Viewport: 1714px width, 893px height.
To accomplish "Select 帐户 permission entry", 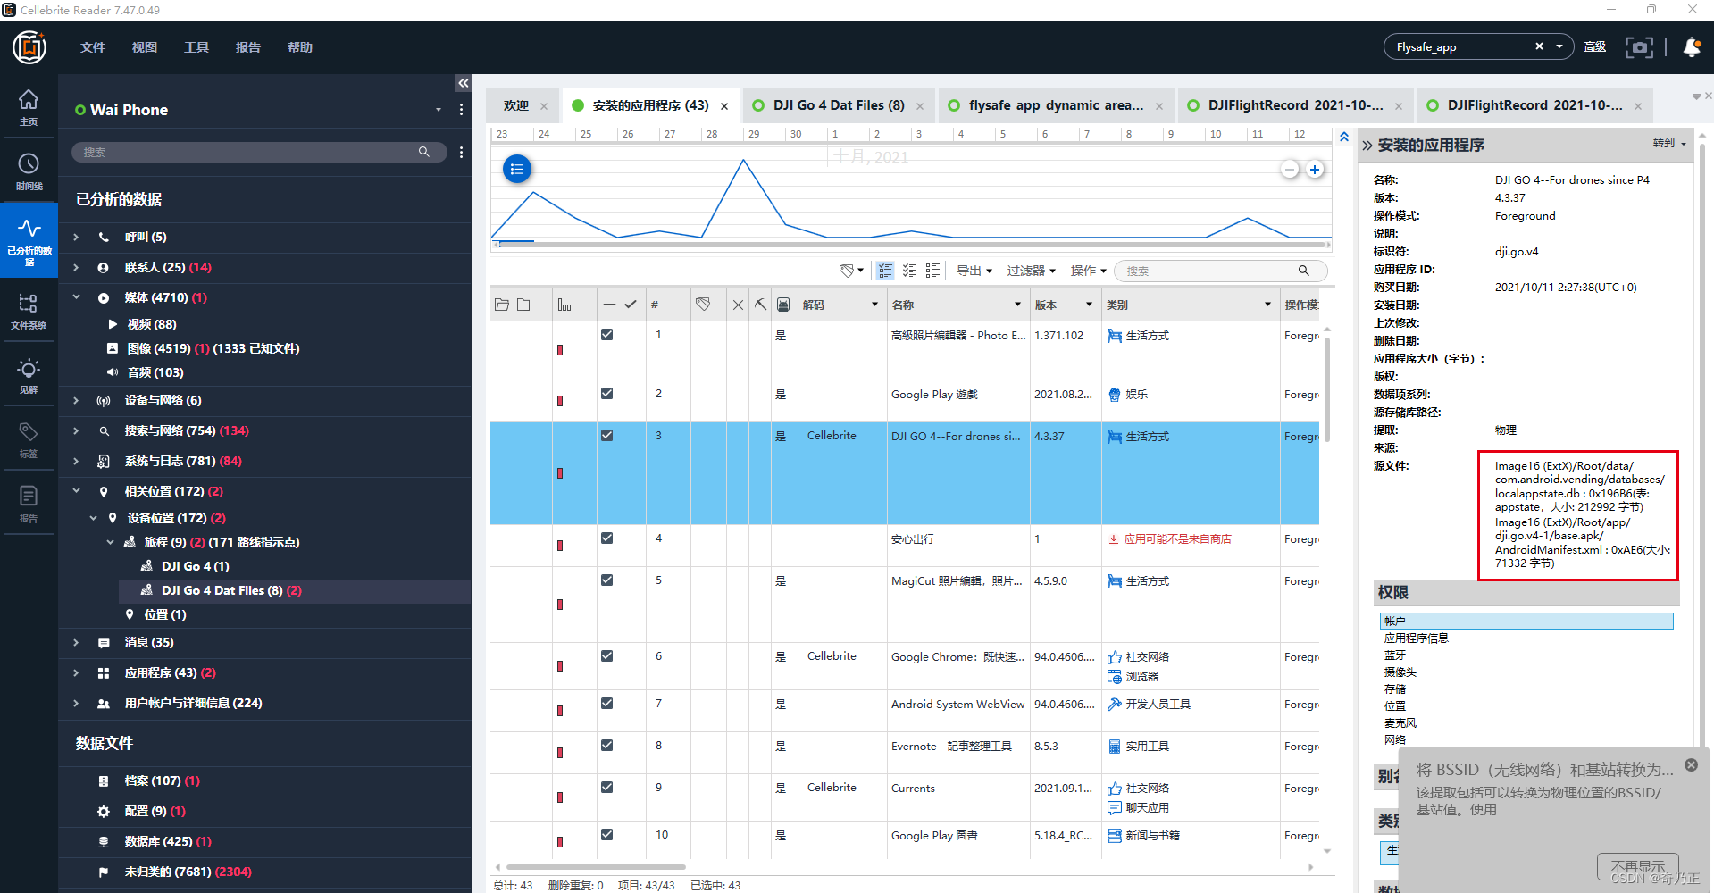I will (1526, 621).
